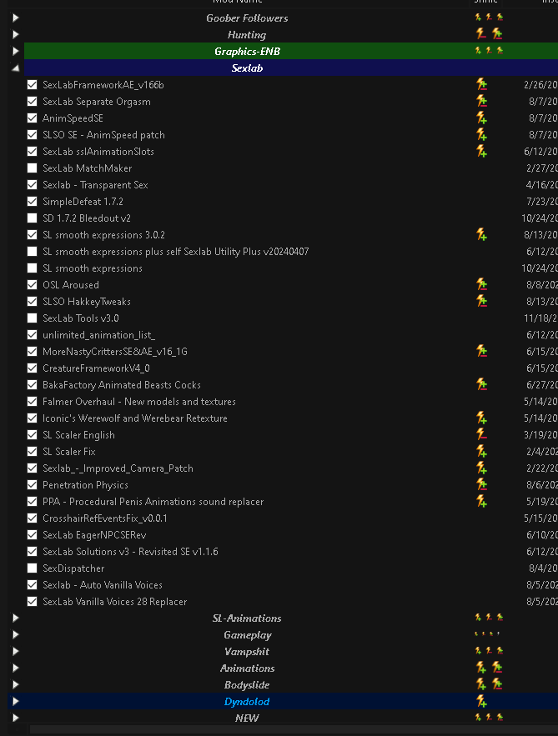Viewport: 558px width, 736px height.
Task: Select the NEW separator label
Action: click(x=247, y=718)
